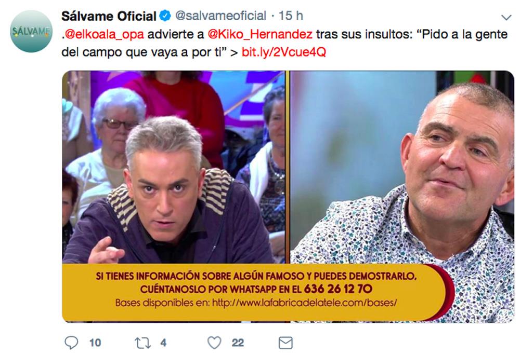Image resolution: width=520 pixels, height=355 pixels.
Task: Click the blue verified badge
Action: click(165, 16)
